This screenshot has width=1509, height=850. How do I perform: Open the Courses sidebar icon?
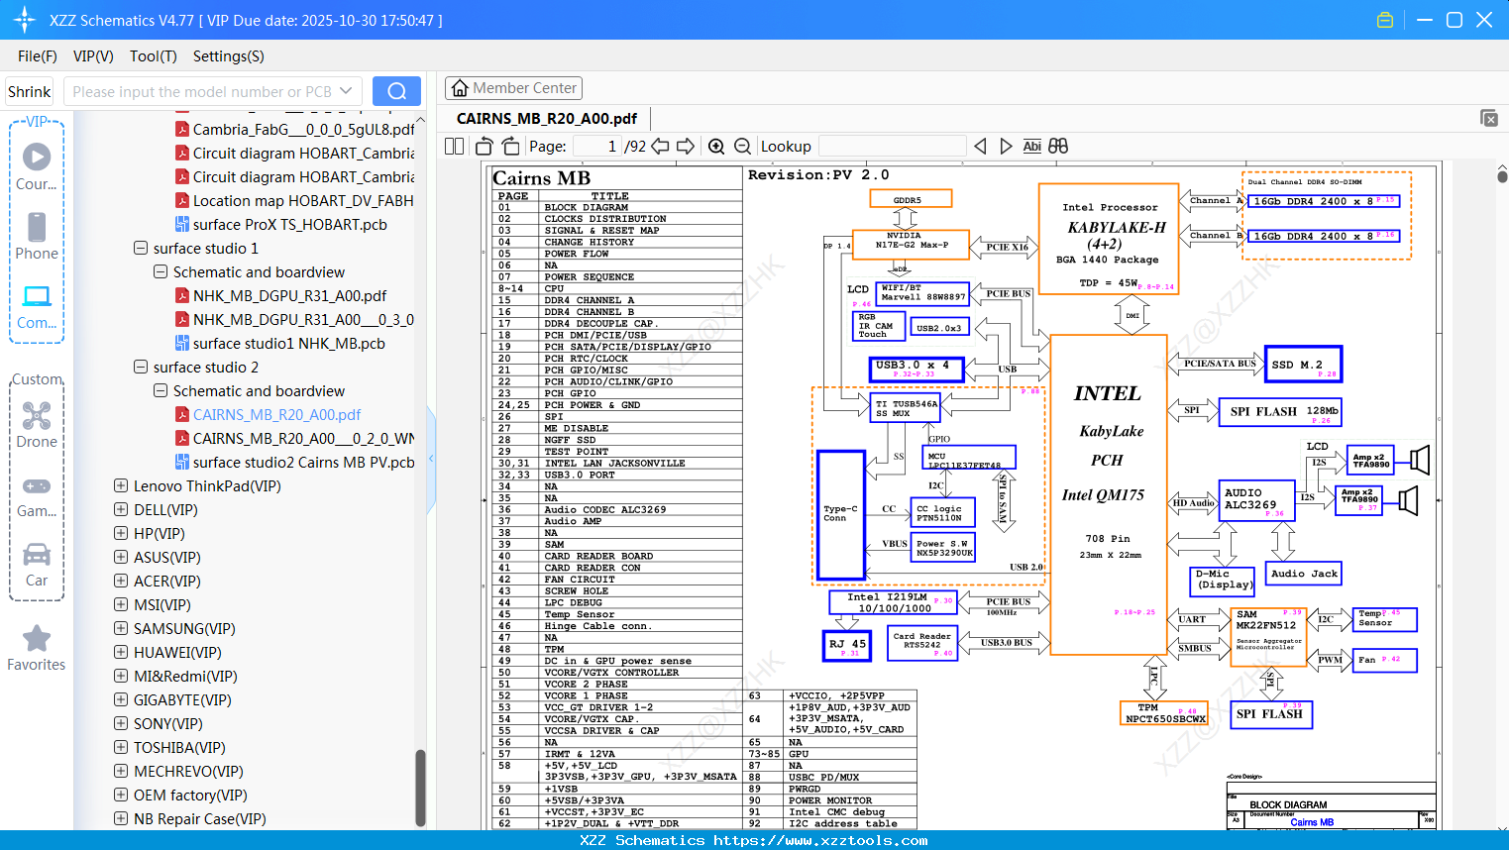(37, 166)
